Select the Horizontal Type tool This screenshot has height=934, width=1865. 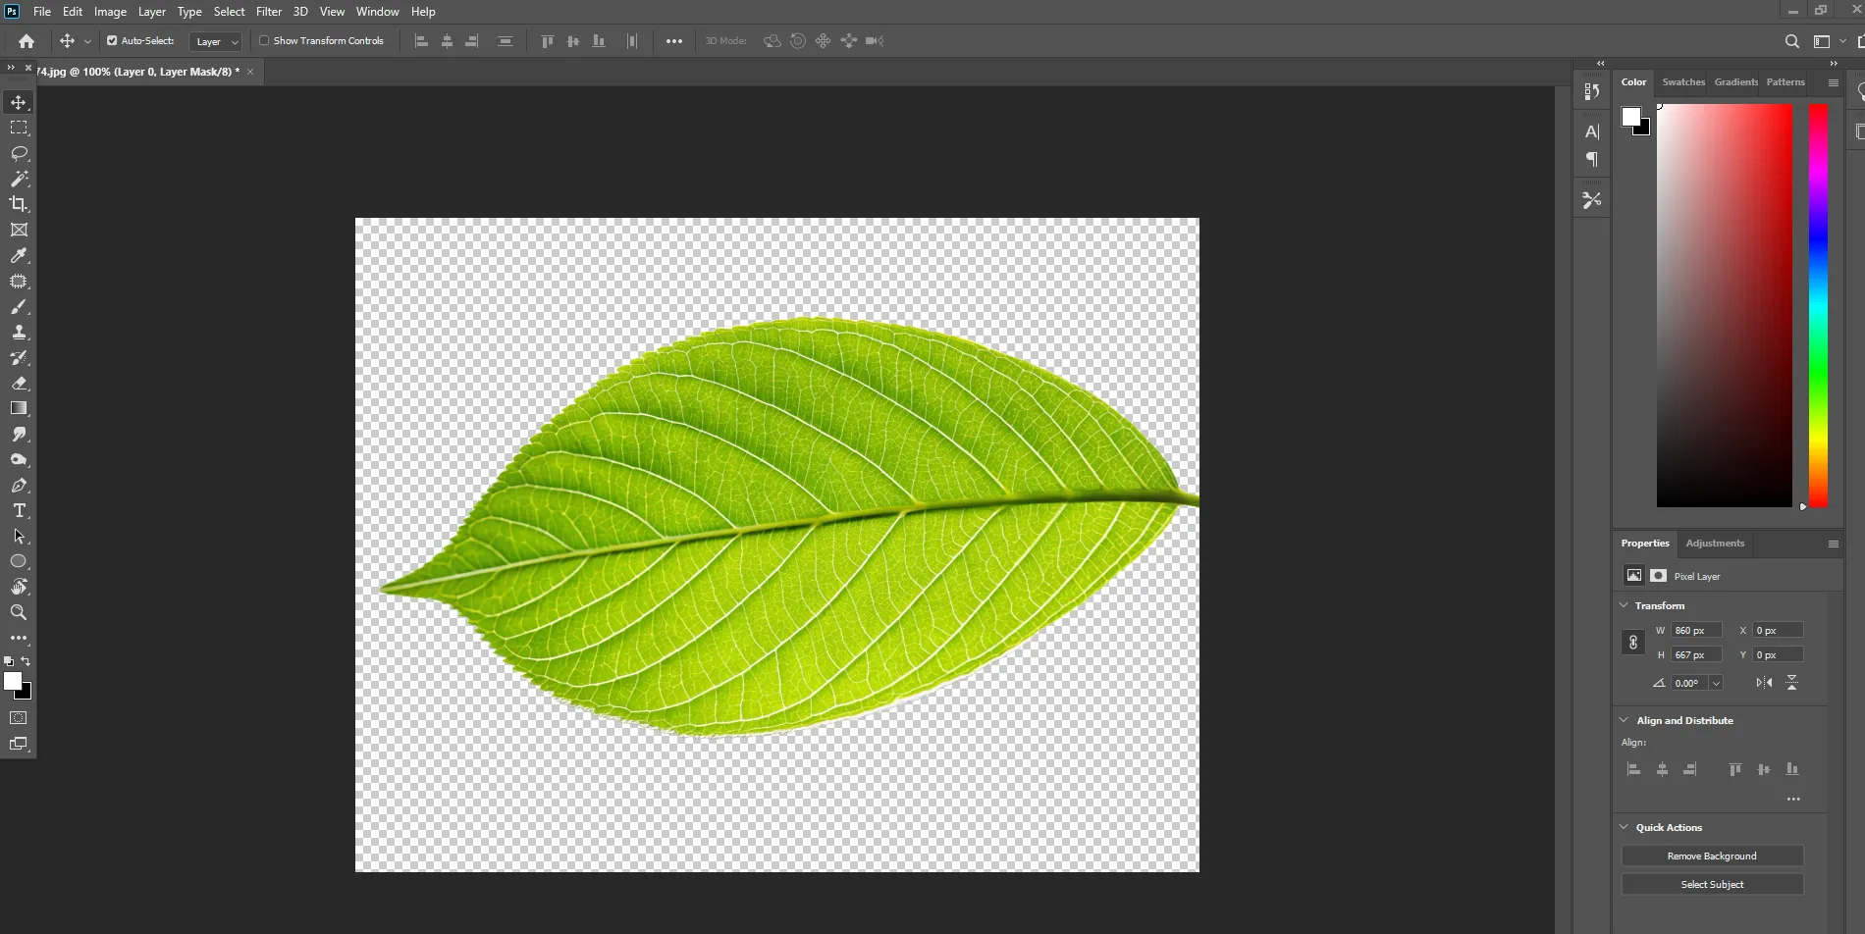19,510
